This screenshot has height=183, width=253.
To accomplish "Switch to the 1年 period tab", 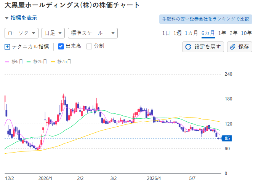I will tap(222, 33).
